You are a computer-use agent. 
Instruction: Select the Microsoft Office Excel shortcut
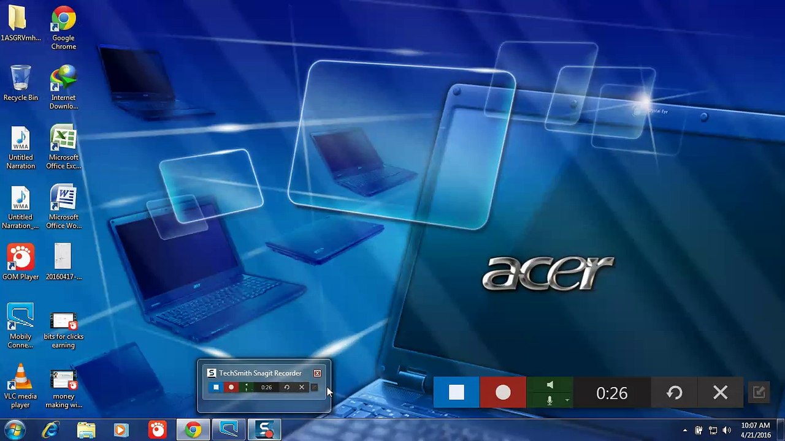[64, 147]
